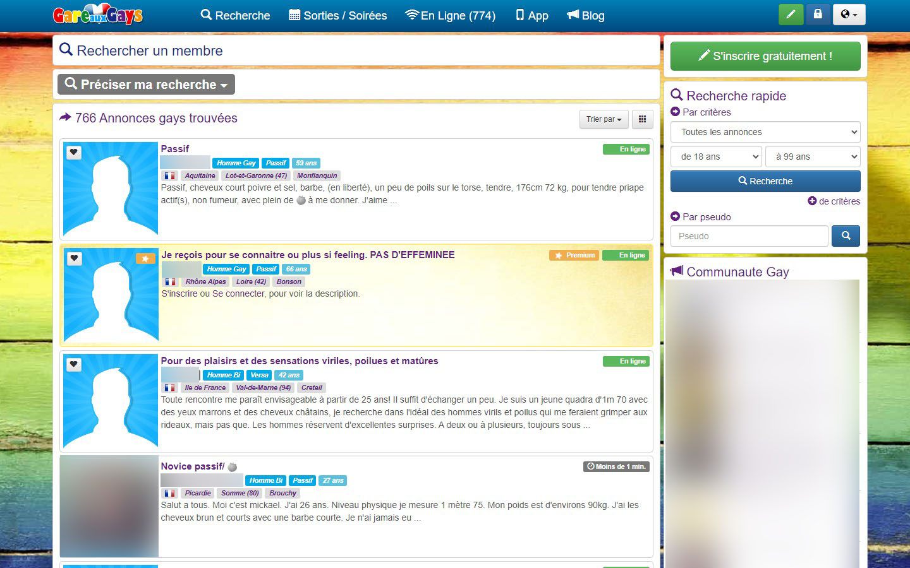Expand Préciser ma recherche dropdown
This screenshot has height=568, width=910.
(146, 85)
